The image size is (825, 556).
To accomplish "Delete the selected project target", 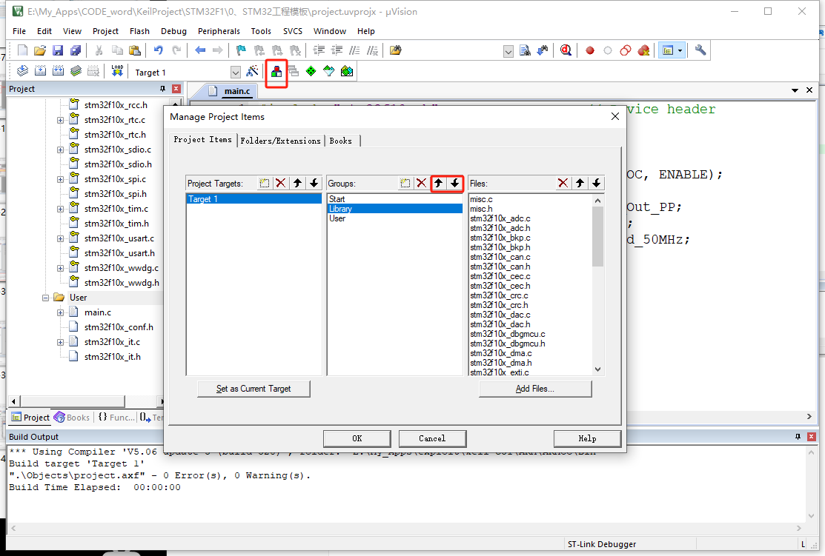I will [281, 183].
